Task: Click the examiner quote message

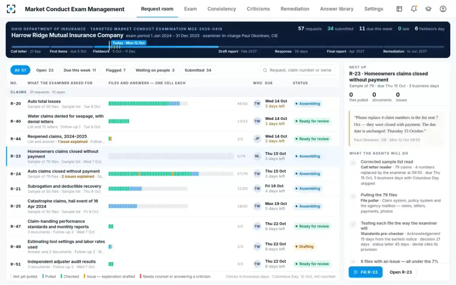Action: point(396,129)
